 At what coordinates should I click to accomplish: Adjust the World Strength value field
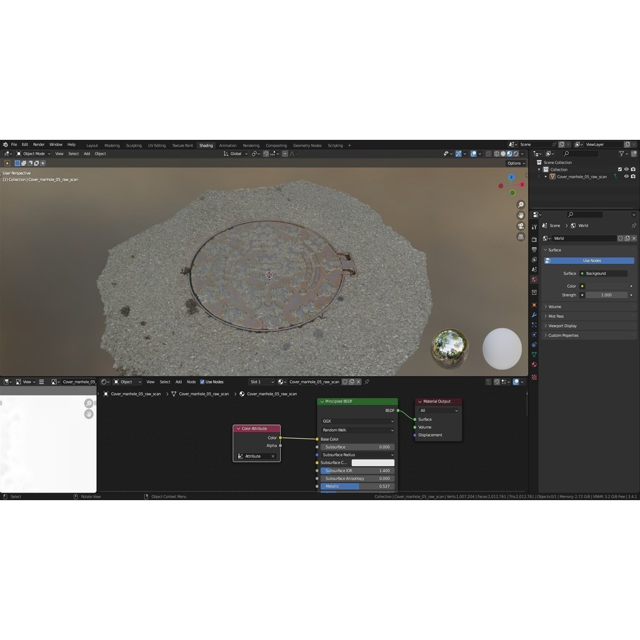click(x=606, y=295)
